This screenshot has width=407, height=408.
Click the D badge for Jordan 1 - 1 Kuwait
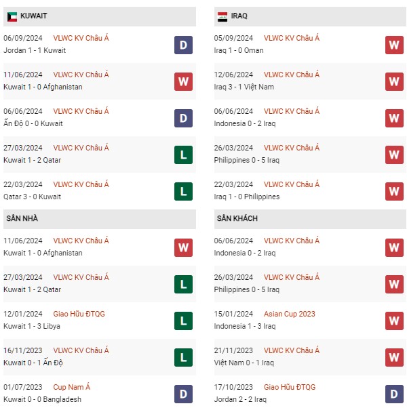click(183, 45)
